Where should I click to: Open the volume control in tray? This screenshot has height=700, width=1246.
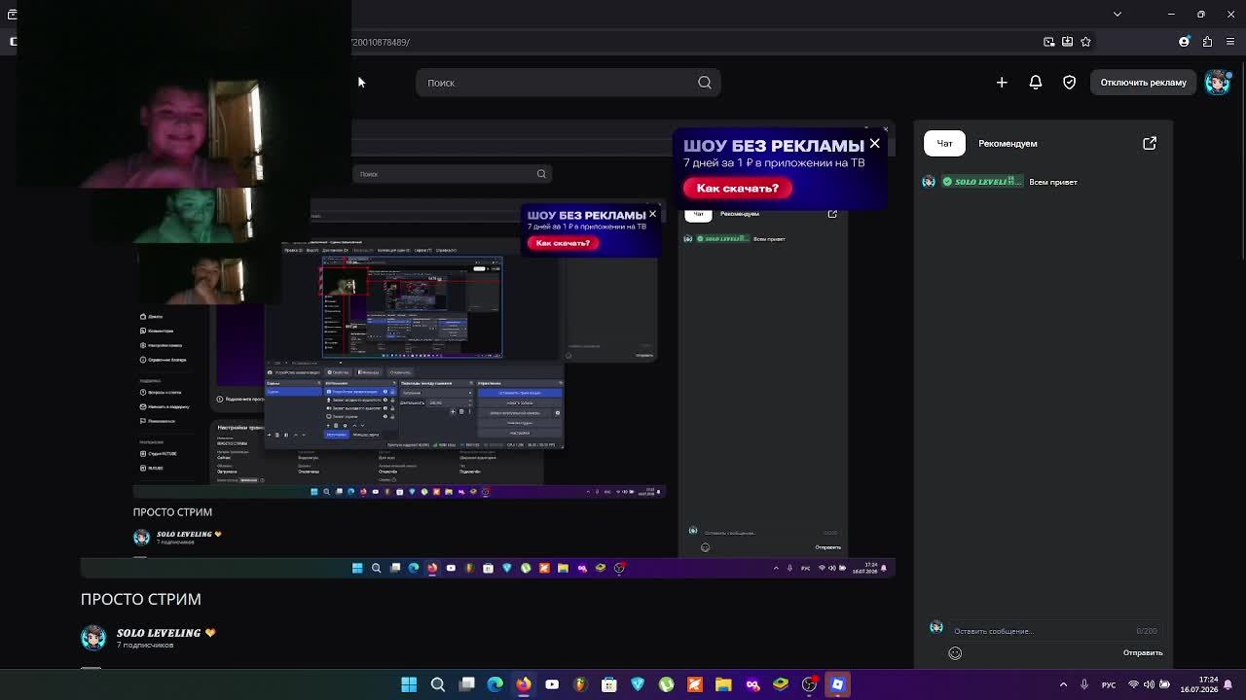1149,684
